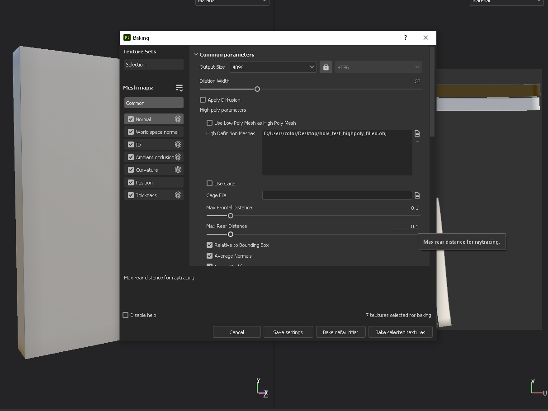548x411 pixels.
Task: Select the Selection texture set entry
Action: (154, 65)
